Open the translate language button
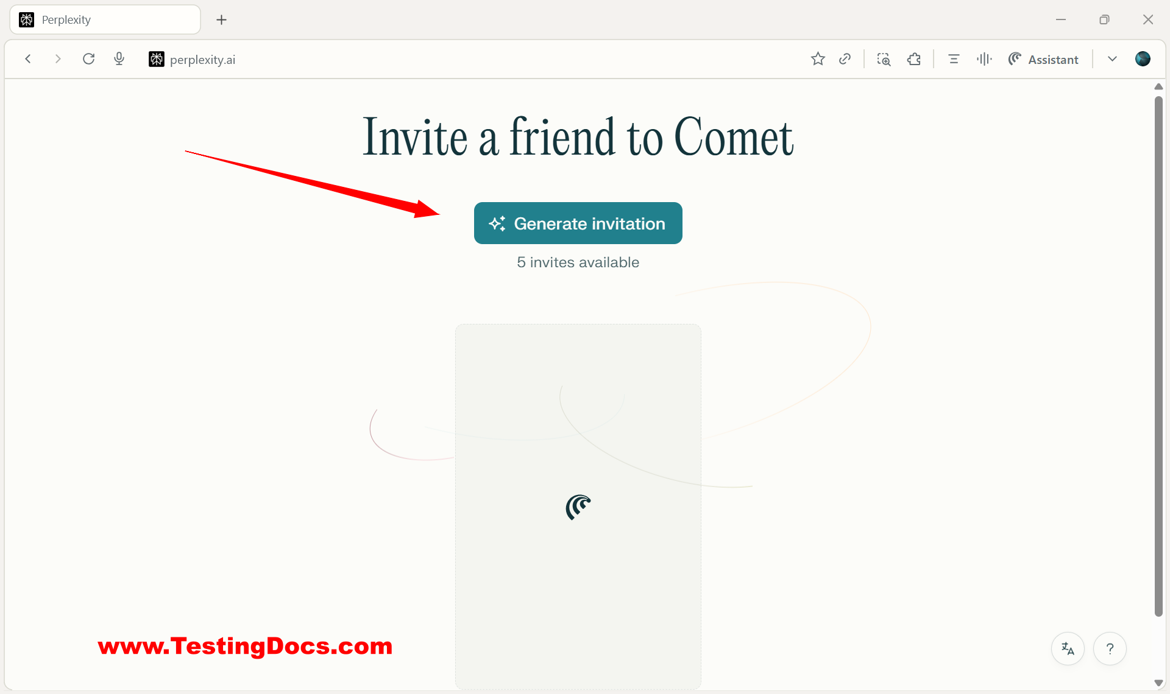 (1068, 649)
